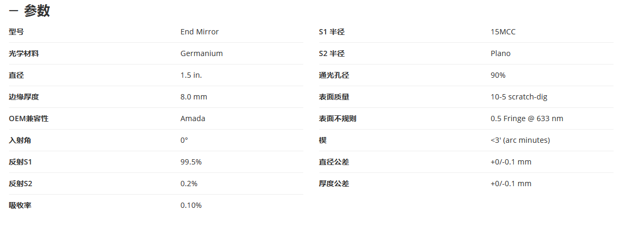The width and height of the screenshot is (622, 247).
Task: Click the <3' (arc minutes) wedge value
Action: coord(520,141)
